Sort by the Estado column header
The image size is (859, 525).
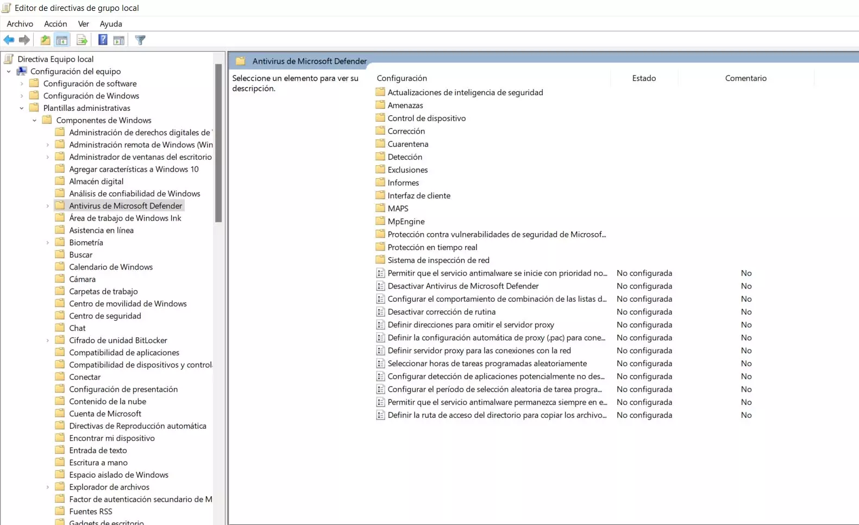pyautogui.click(x=644, y=78)
